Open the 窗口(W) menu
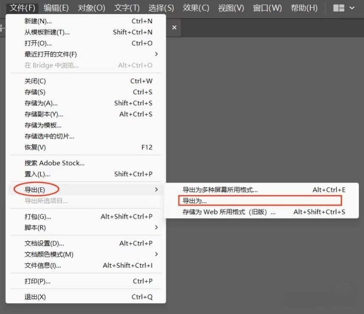The height and width of the screenshot is (314, 364). [x=267, y=8]
